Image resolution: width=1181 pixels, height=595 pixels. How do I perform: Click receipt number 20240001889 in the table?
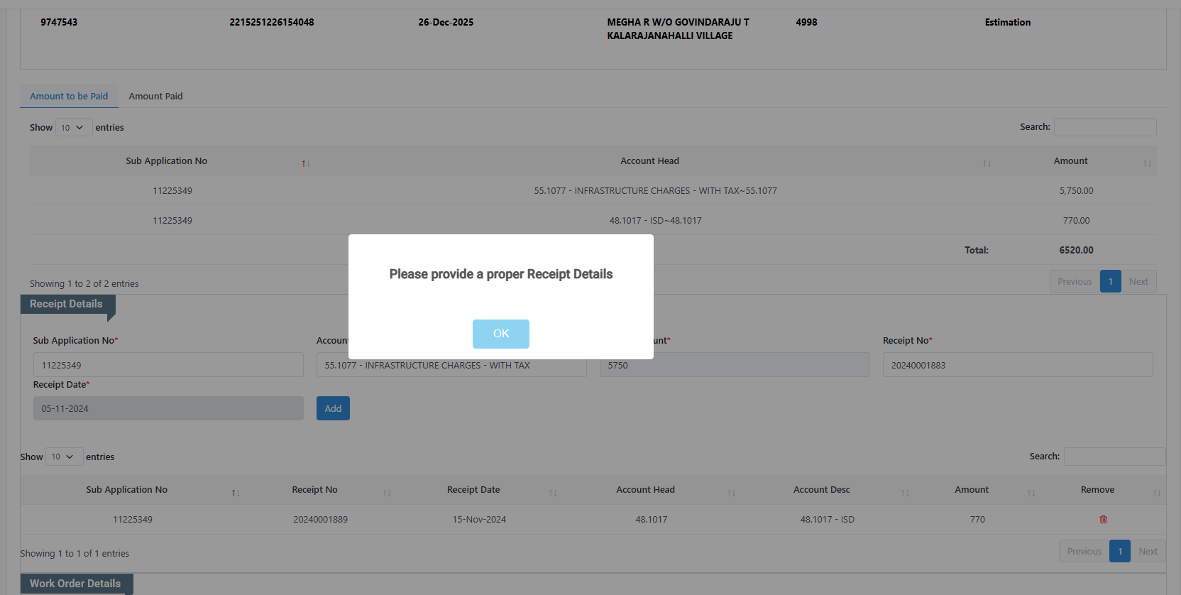point(320,520)
